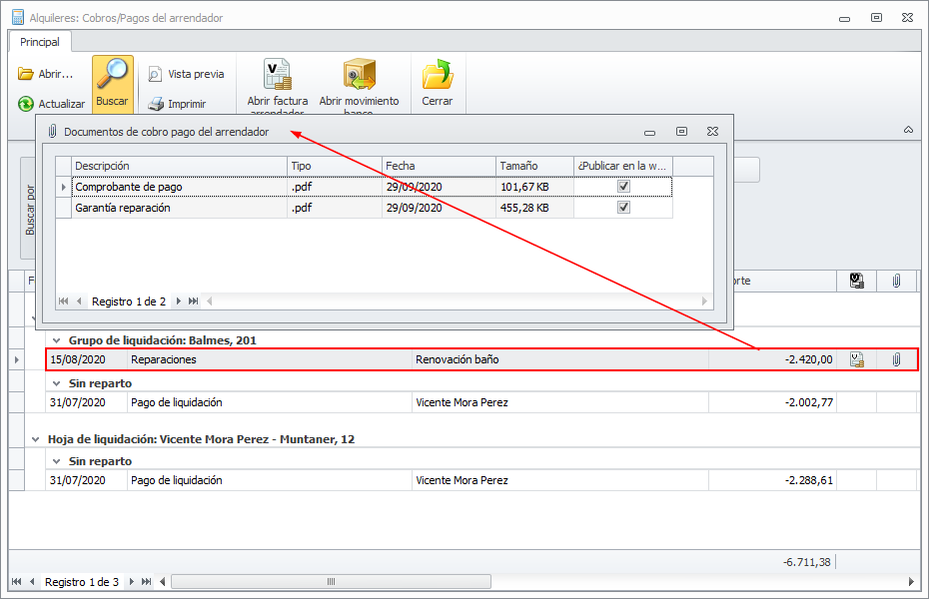Sort by Descripción column header
Screen dimensions: 929x599
[179, 167]
